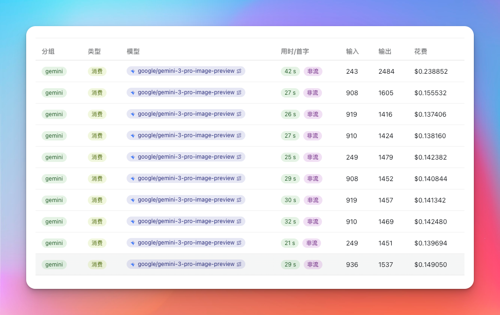Click the Gemini sparkle icon in the 2484 output row

pos(133,71)
